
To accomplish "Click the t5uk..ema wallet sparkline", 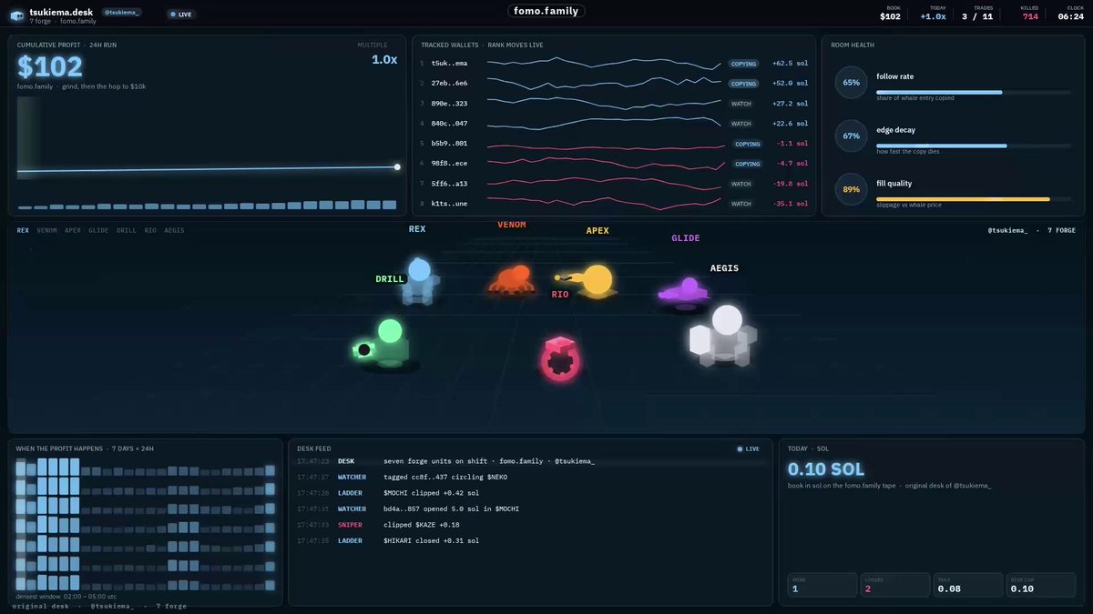I will (605, 64).
